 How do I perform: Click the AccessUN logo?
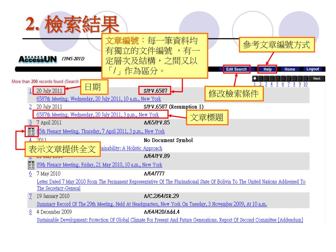pyautogui.click(x=38, y=59)
